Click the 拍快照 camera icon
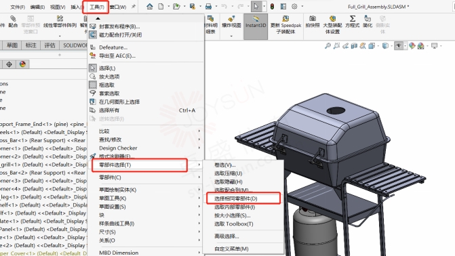This screenshot has height=256, width=455. click(313, 22)
